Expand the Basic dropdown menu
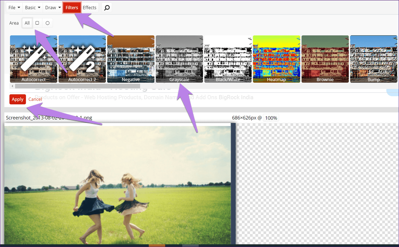The height and width of the screenshot is (247, 399). (x=33, y=8)
